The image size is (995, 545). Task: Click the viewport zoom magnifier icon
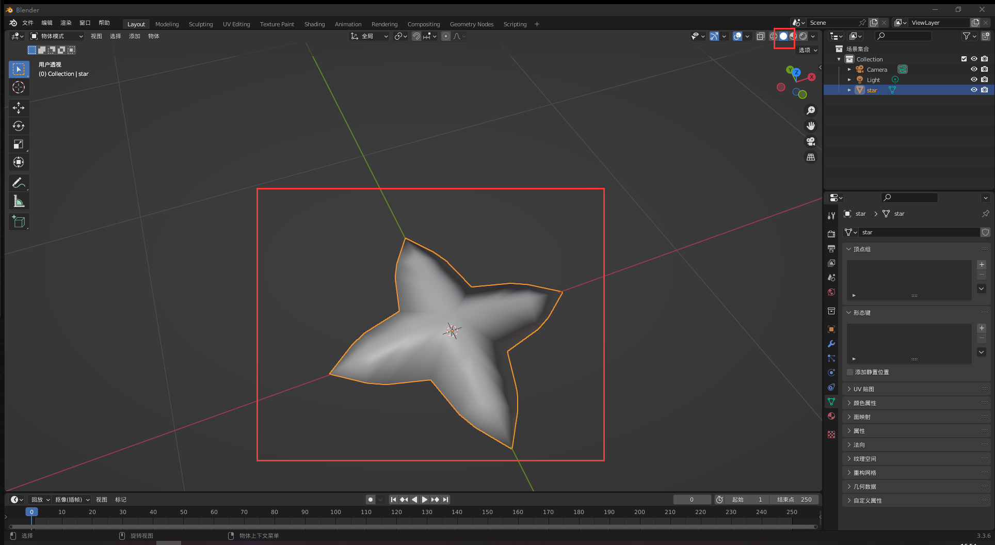click(811, 110)
